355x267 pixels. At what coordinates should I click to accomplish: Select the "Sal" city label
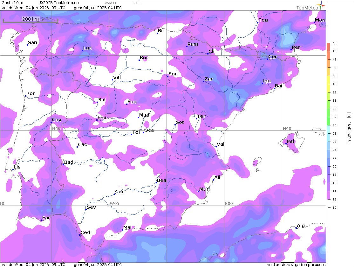[x=102, y=100]
